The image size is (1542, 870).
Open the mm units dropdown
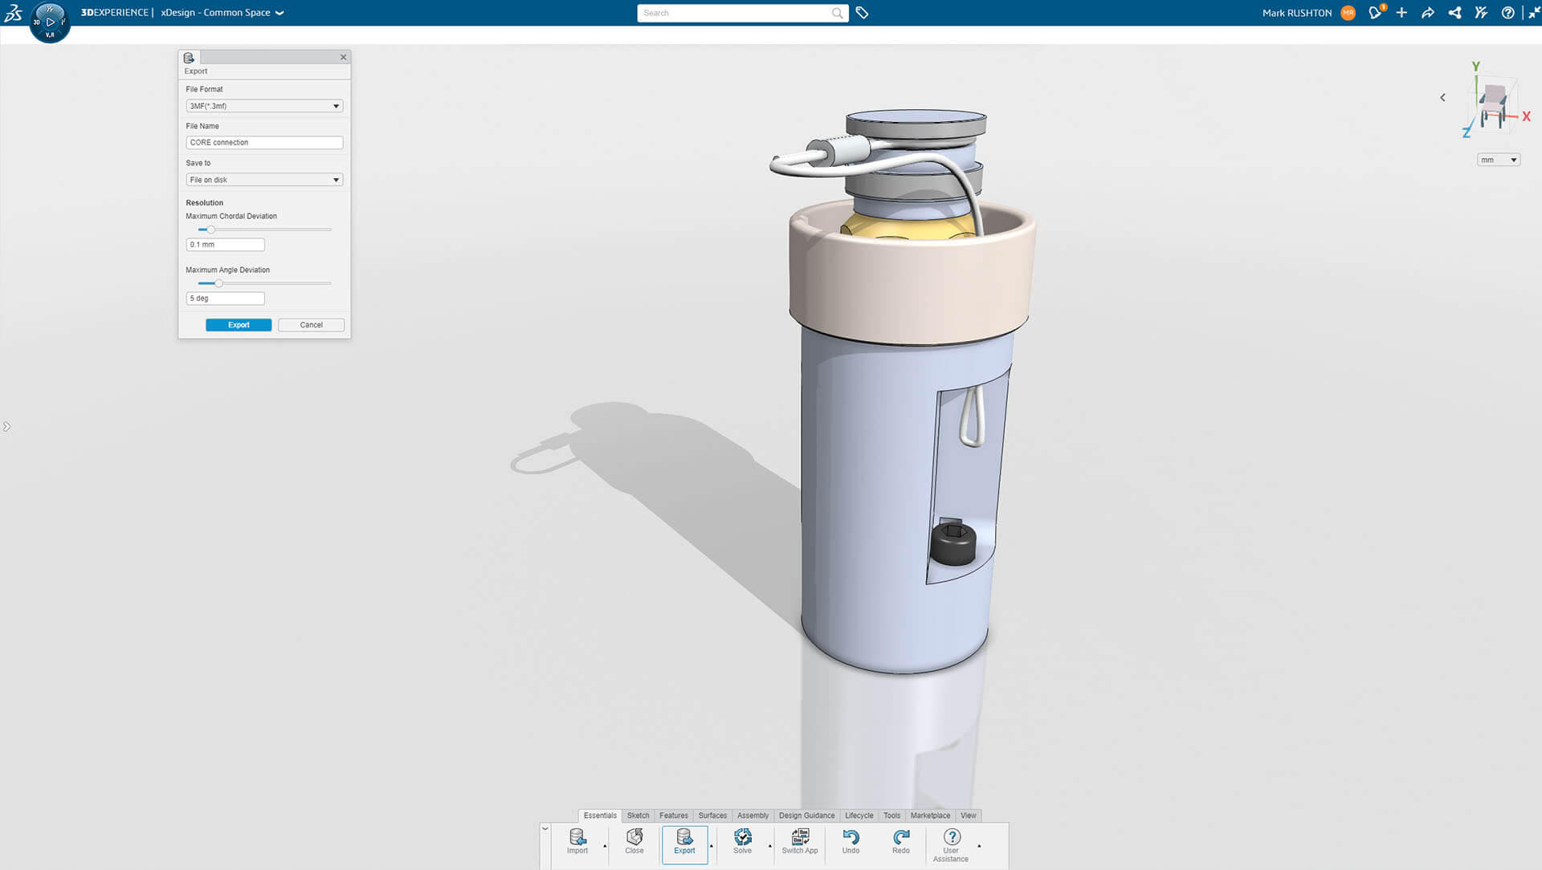[1499, 160]
